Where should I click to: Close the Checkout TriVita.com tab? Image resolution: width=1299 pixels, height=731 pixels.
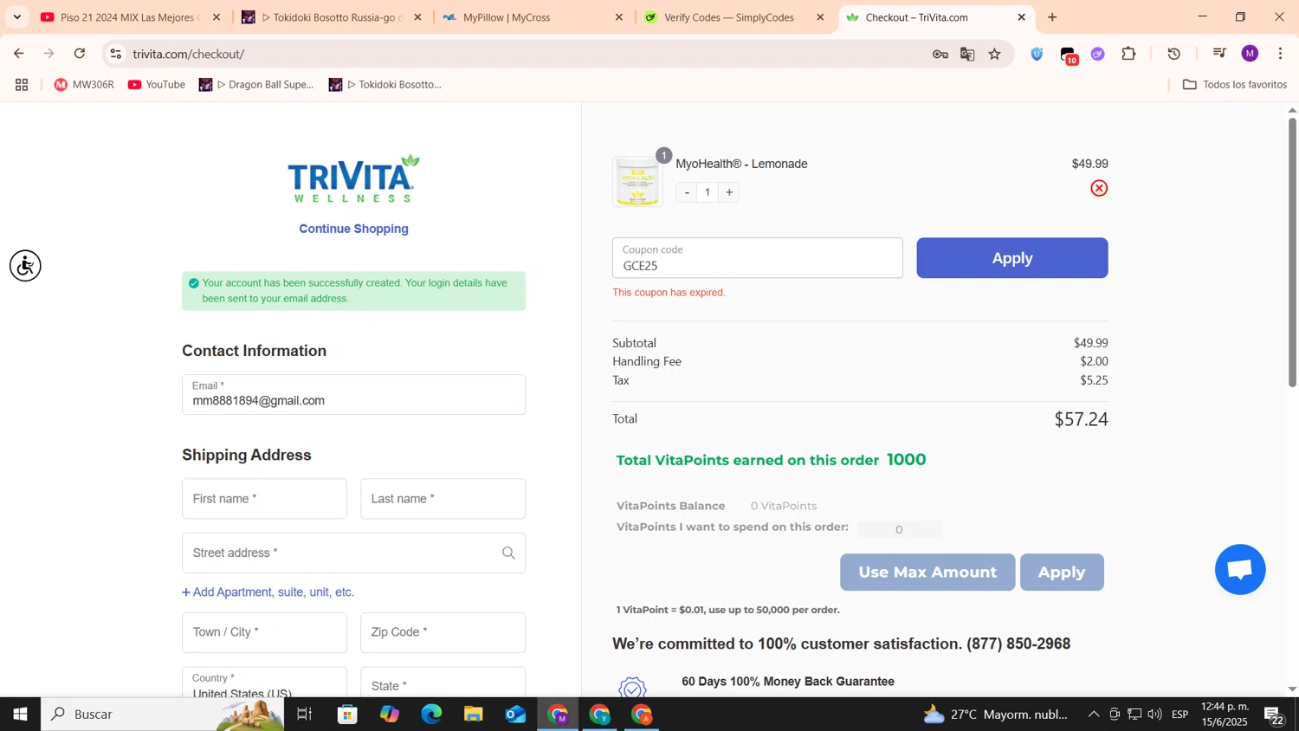tap(1021, 17)
